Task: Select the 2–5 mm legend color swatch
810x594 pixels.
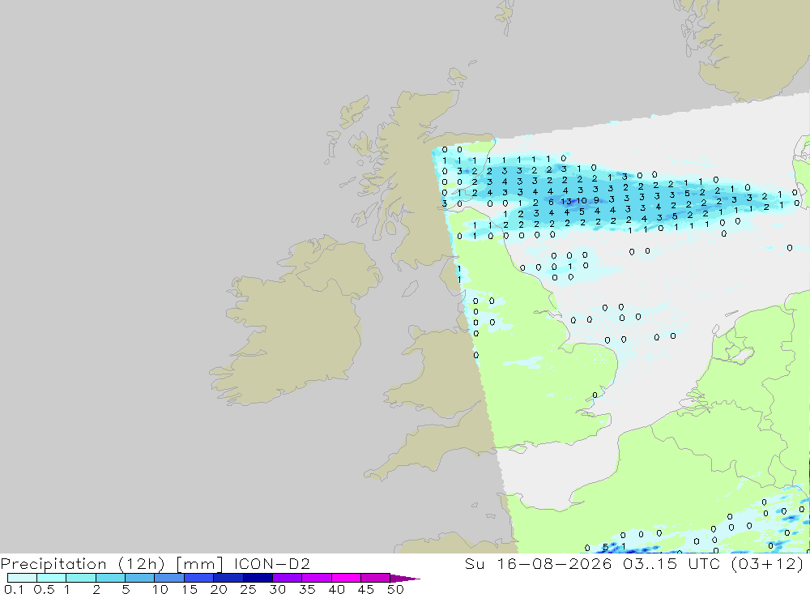Action: point(110,578)
